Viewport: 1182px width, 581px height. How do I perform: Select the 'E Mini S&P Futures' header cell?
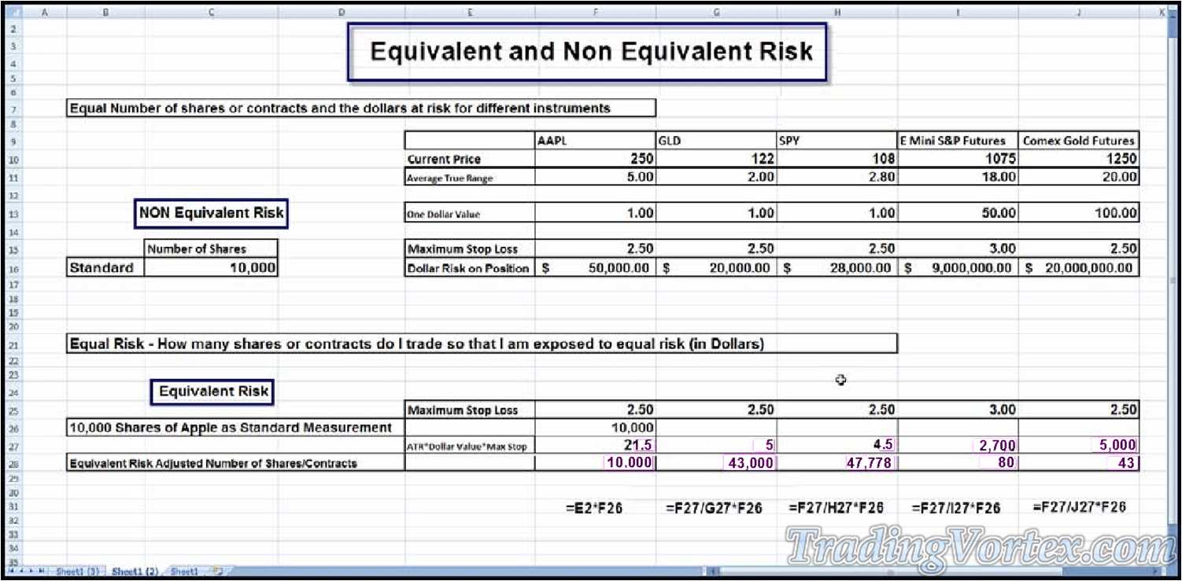(x=958, y=141)
